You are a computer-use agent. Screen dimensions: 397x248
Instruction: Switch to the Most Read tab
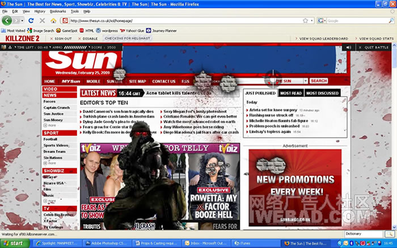pyautogui.click(x=291, y=93)
